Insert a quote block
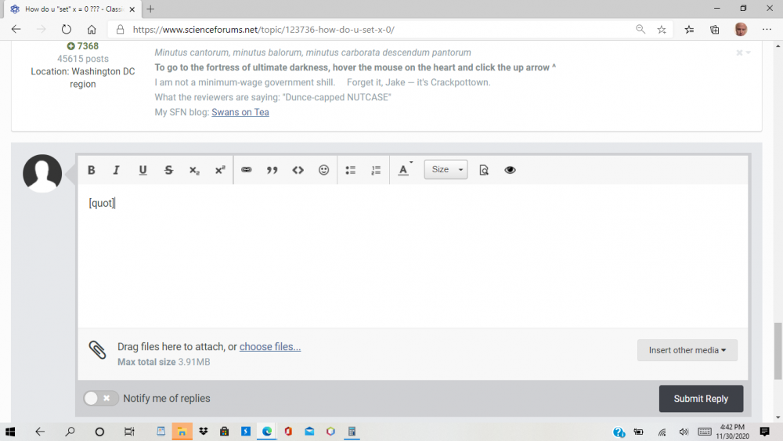This screenshot has width=783, height=441. click(x=272, y=170)
